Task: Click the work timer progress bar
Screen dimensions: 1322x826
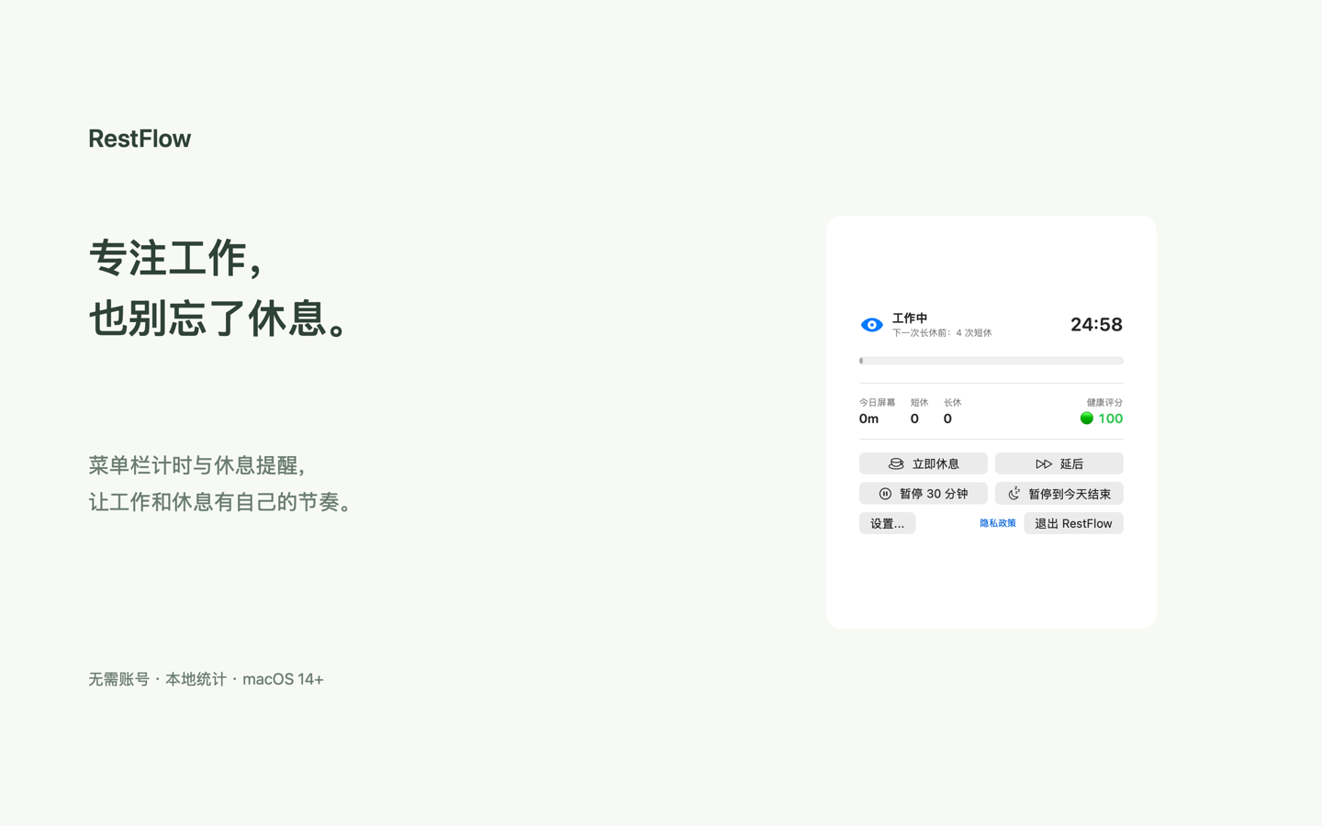Action: pyautogui.click(x=991, y=361)
